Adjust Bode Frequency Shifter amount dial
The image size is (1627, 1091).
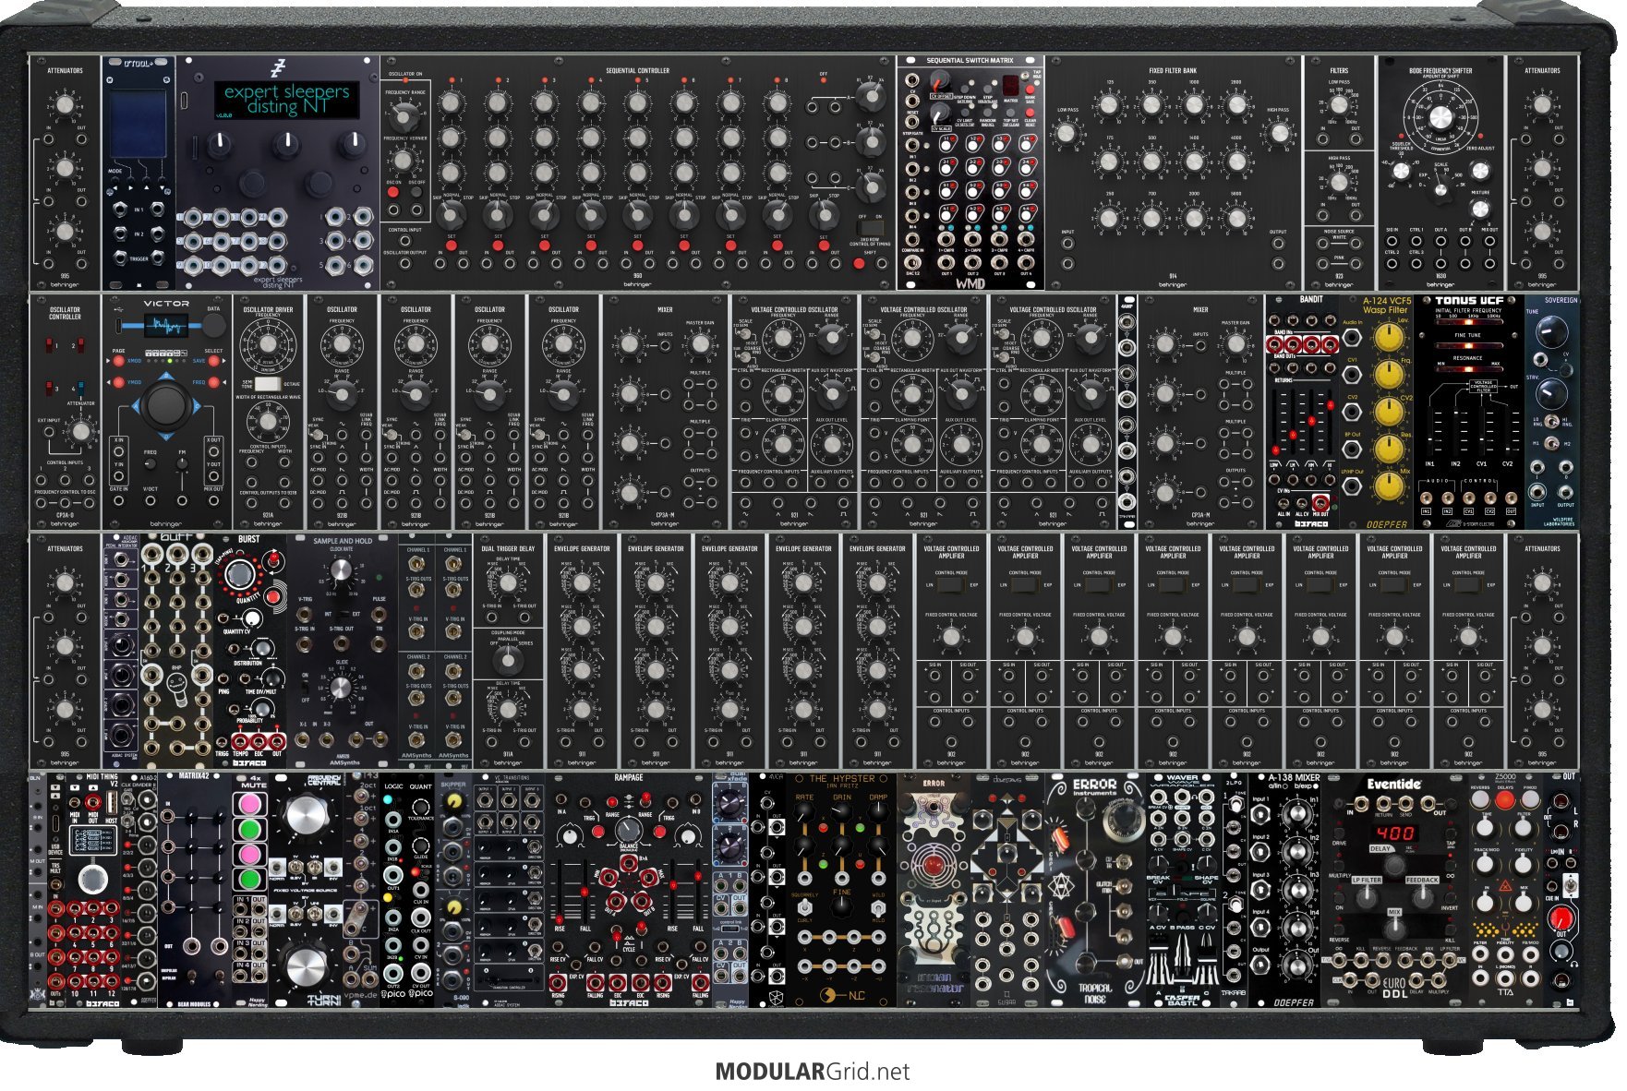click(1440, 117)
